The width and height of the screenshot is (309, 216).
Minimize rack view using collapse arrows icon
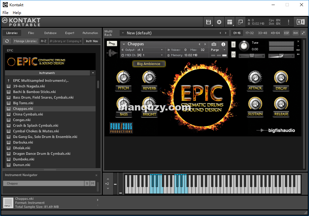click(303, 33)
